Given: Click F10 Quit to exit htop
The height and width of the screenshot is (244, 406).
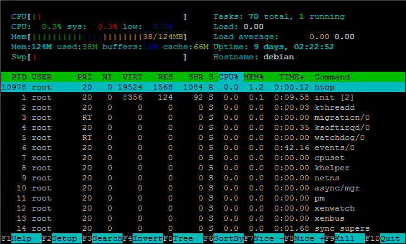Looking at the screenshot, I should [x=385, y=238].
